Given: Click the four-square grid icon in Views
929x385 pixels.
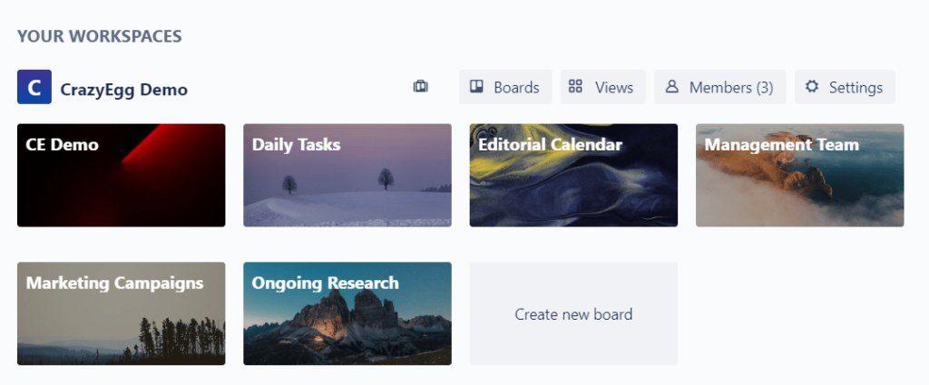Looking at the screenshot, I should click(575, 87).
